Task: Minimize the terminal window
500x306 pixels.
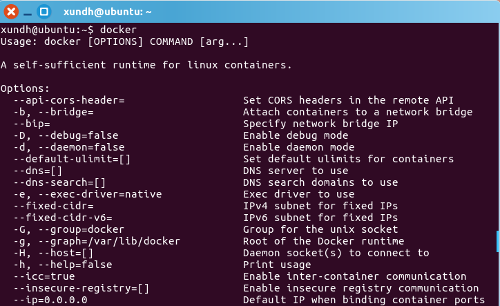Action: pos(28,12)
